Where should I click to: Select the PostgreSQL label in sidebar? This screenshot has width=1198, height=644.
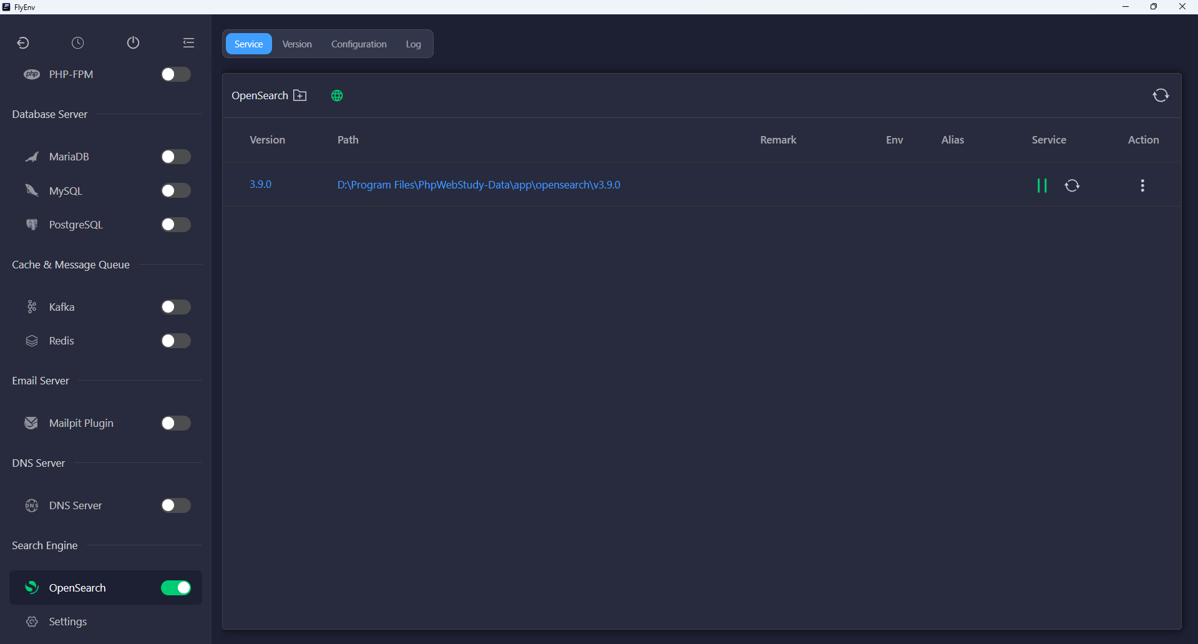point(76,225)
